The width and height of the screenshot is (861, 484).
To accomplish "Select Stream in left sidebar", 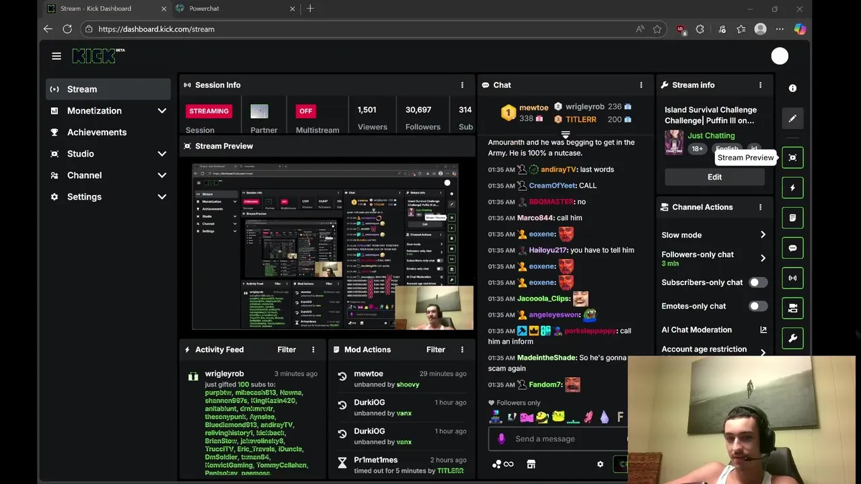I will coord(108,89).
